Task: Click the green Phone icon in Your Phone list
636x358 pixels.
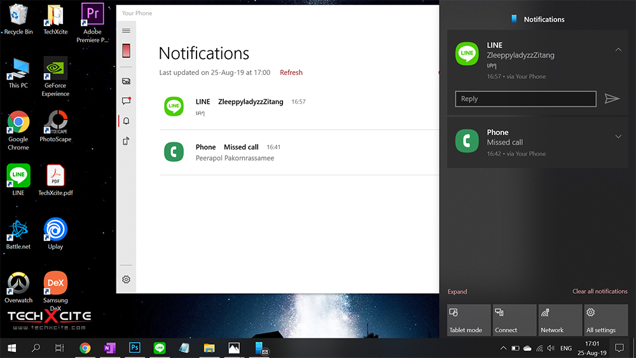Action: pyautogui.click(x=174, y=151)
